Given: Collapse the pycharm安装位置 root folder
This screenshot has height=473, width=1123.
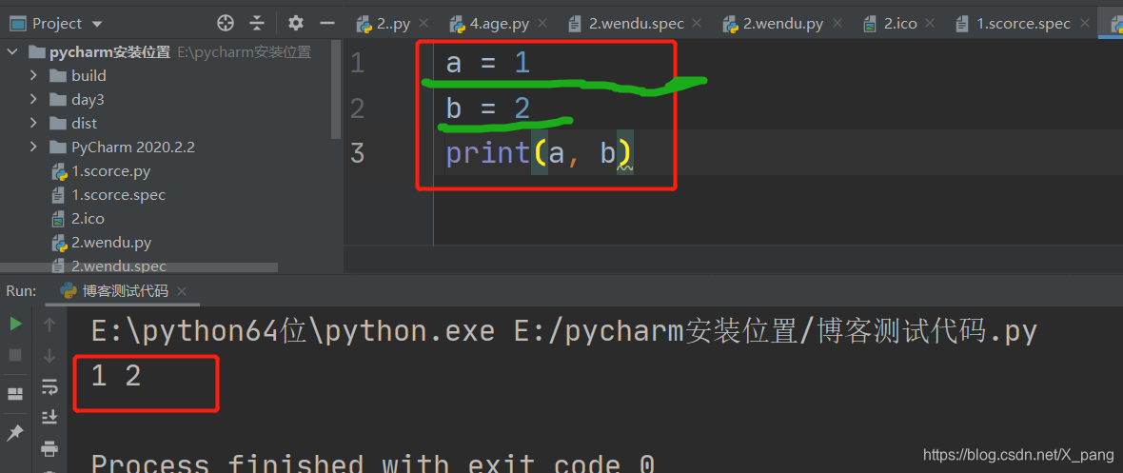Looking at the screenshot, I should point(11,52).
